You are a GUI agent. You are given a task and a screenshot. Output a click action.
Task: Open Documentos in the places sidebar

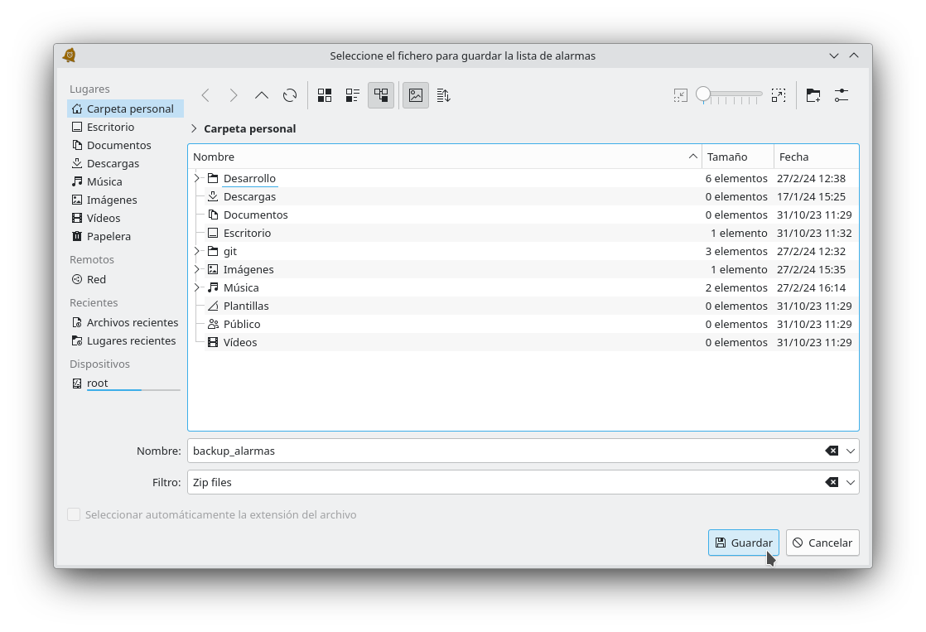(118, 145)
